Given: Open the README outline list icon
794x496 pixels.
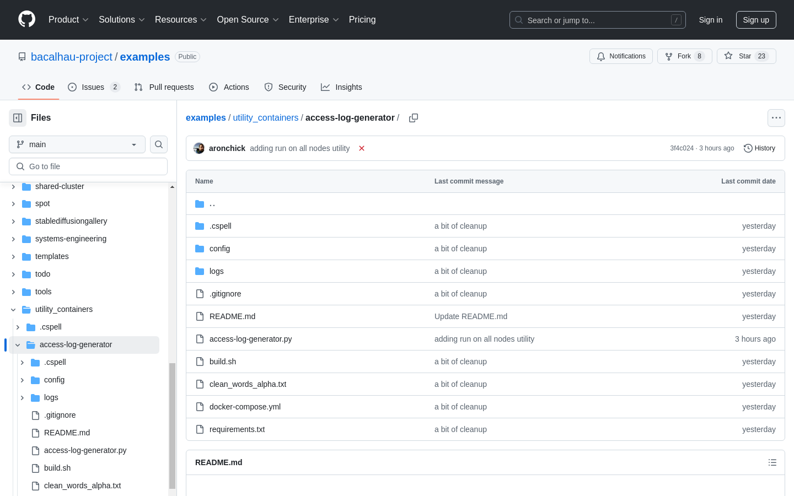Looking at the screenshot, I should pyautogui.click(x=772, y=462).
